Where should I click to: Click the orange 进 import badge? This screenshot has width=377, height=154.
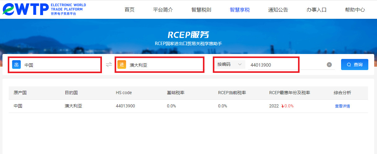point(122,65)
